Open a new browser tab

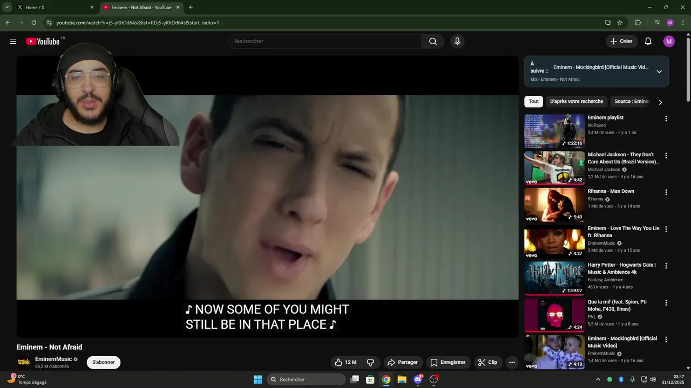pyautogui.click(x=191, y=8)
